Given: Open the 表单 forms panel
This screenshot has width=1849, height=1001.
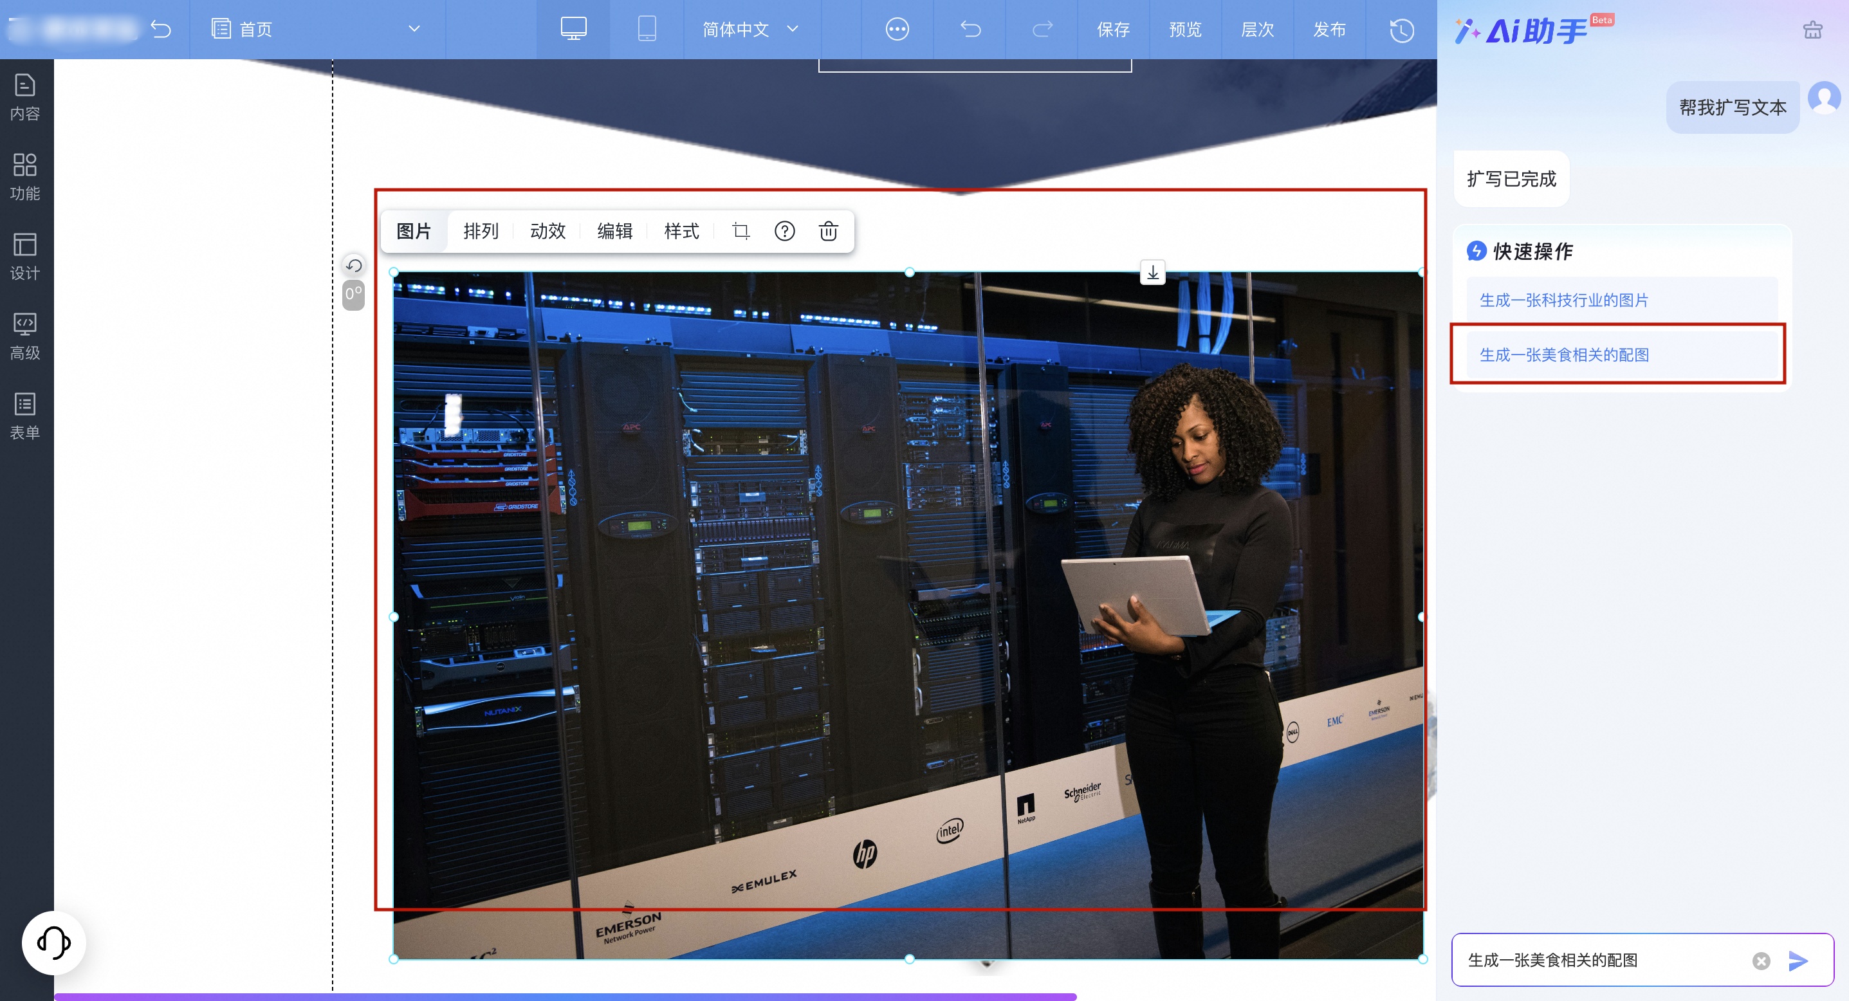Looking at the screenshot, I should (x=25, y=416).
